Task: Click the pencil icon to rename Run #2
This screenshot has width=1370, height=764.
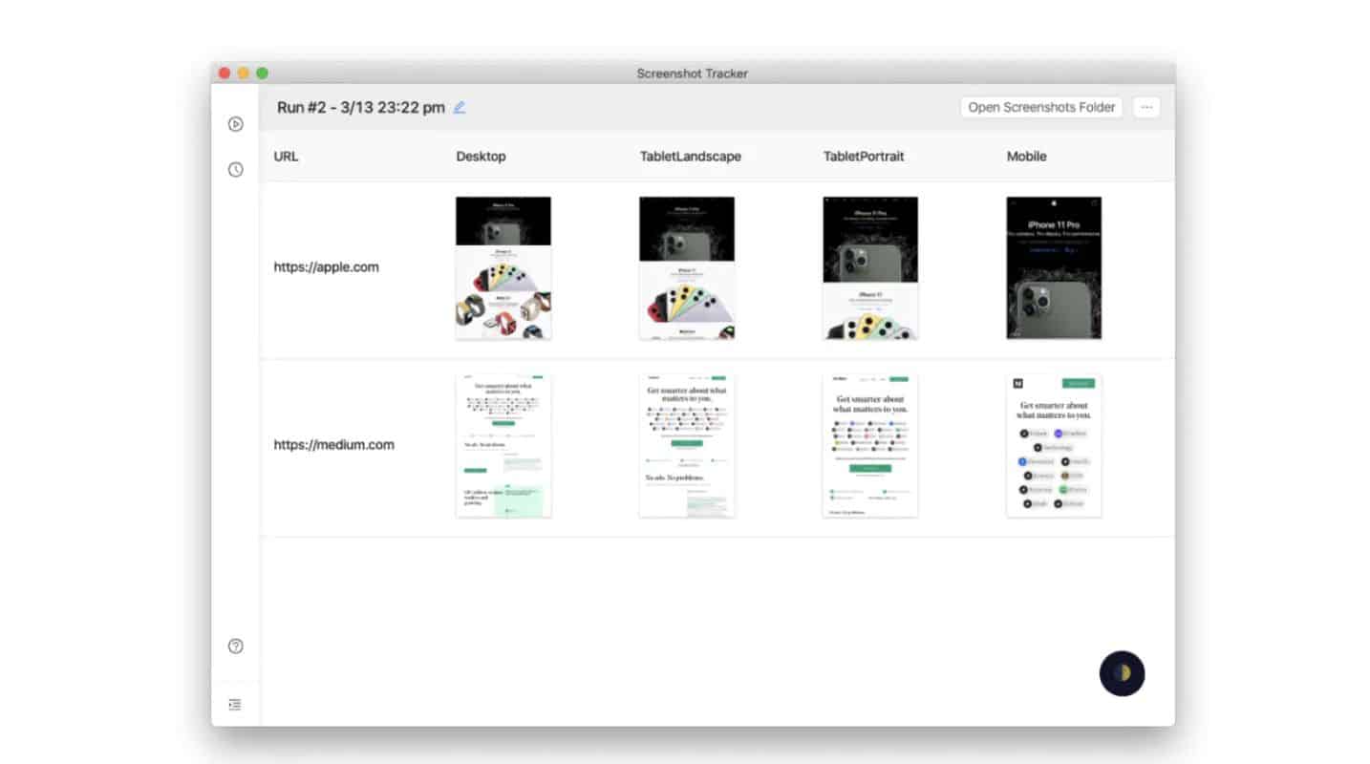Action: click(x=459, y=107)
